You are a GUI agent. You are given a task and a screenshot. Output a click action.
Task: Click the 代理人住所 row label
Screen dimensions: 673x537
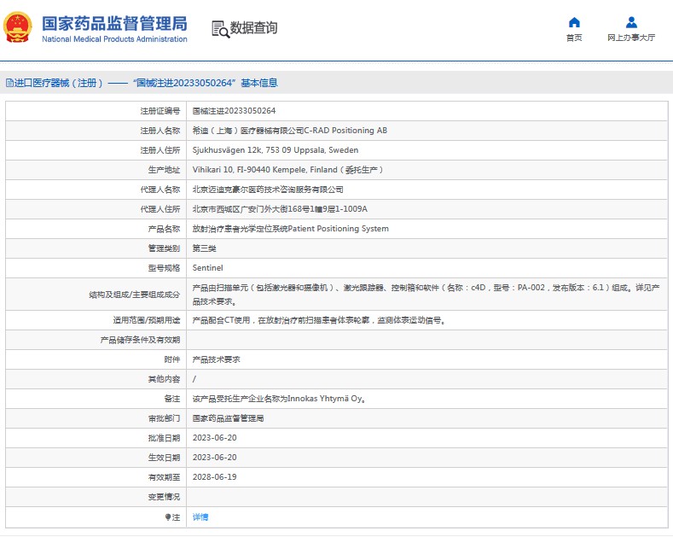pos(160,209)
